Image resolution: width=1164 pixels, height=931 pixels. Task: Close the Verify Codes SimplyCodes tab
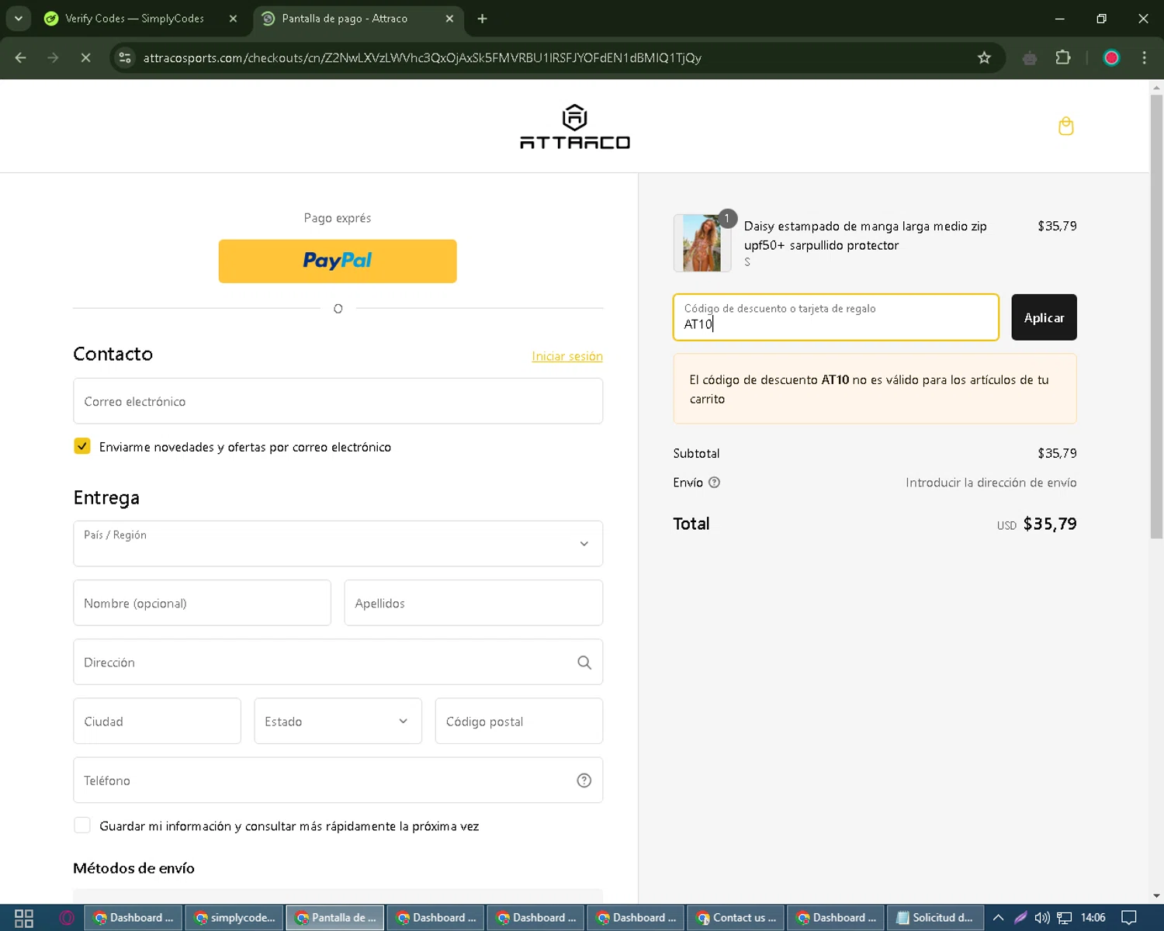click(233, 19)
